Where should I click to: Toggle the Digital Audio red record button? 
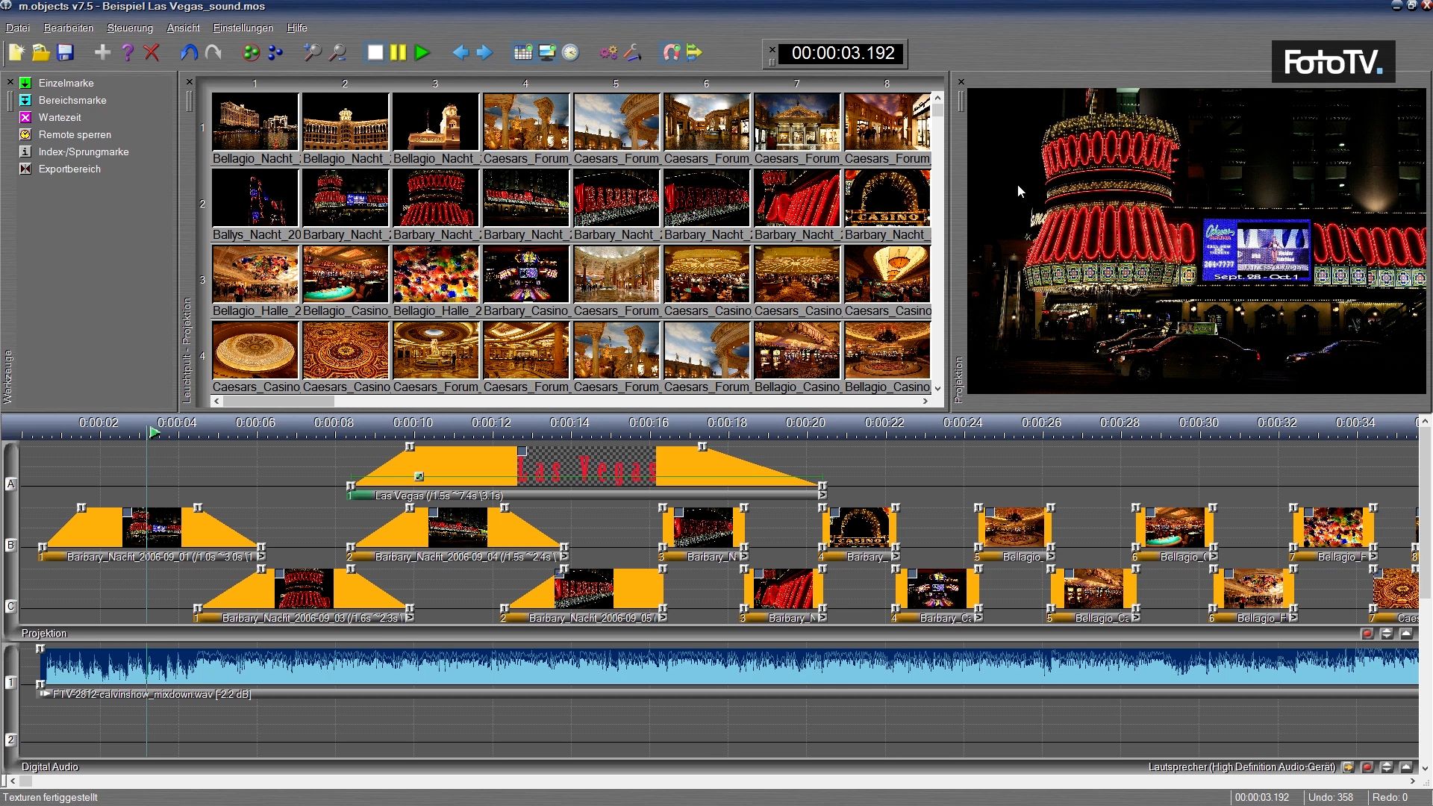[1367, 767]
